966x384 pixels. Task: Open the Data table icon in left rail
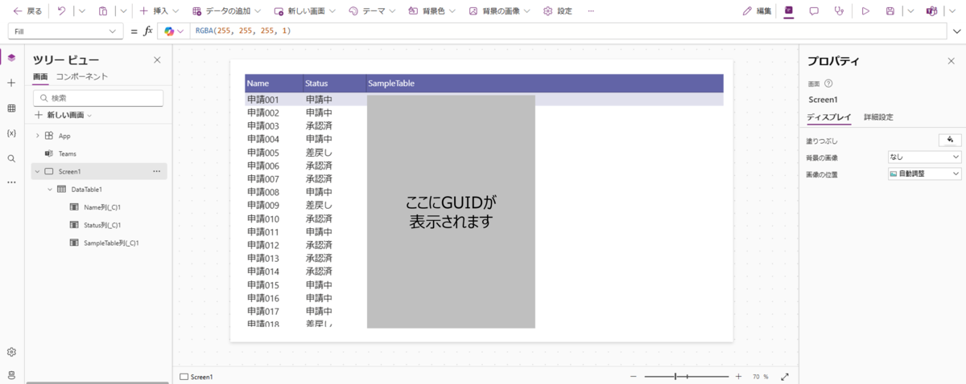point(11,108)
